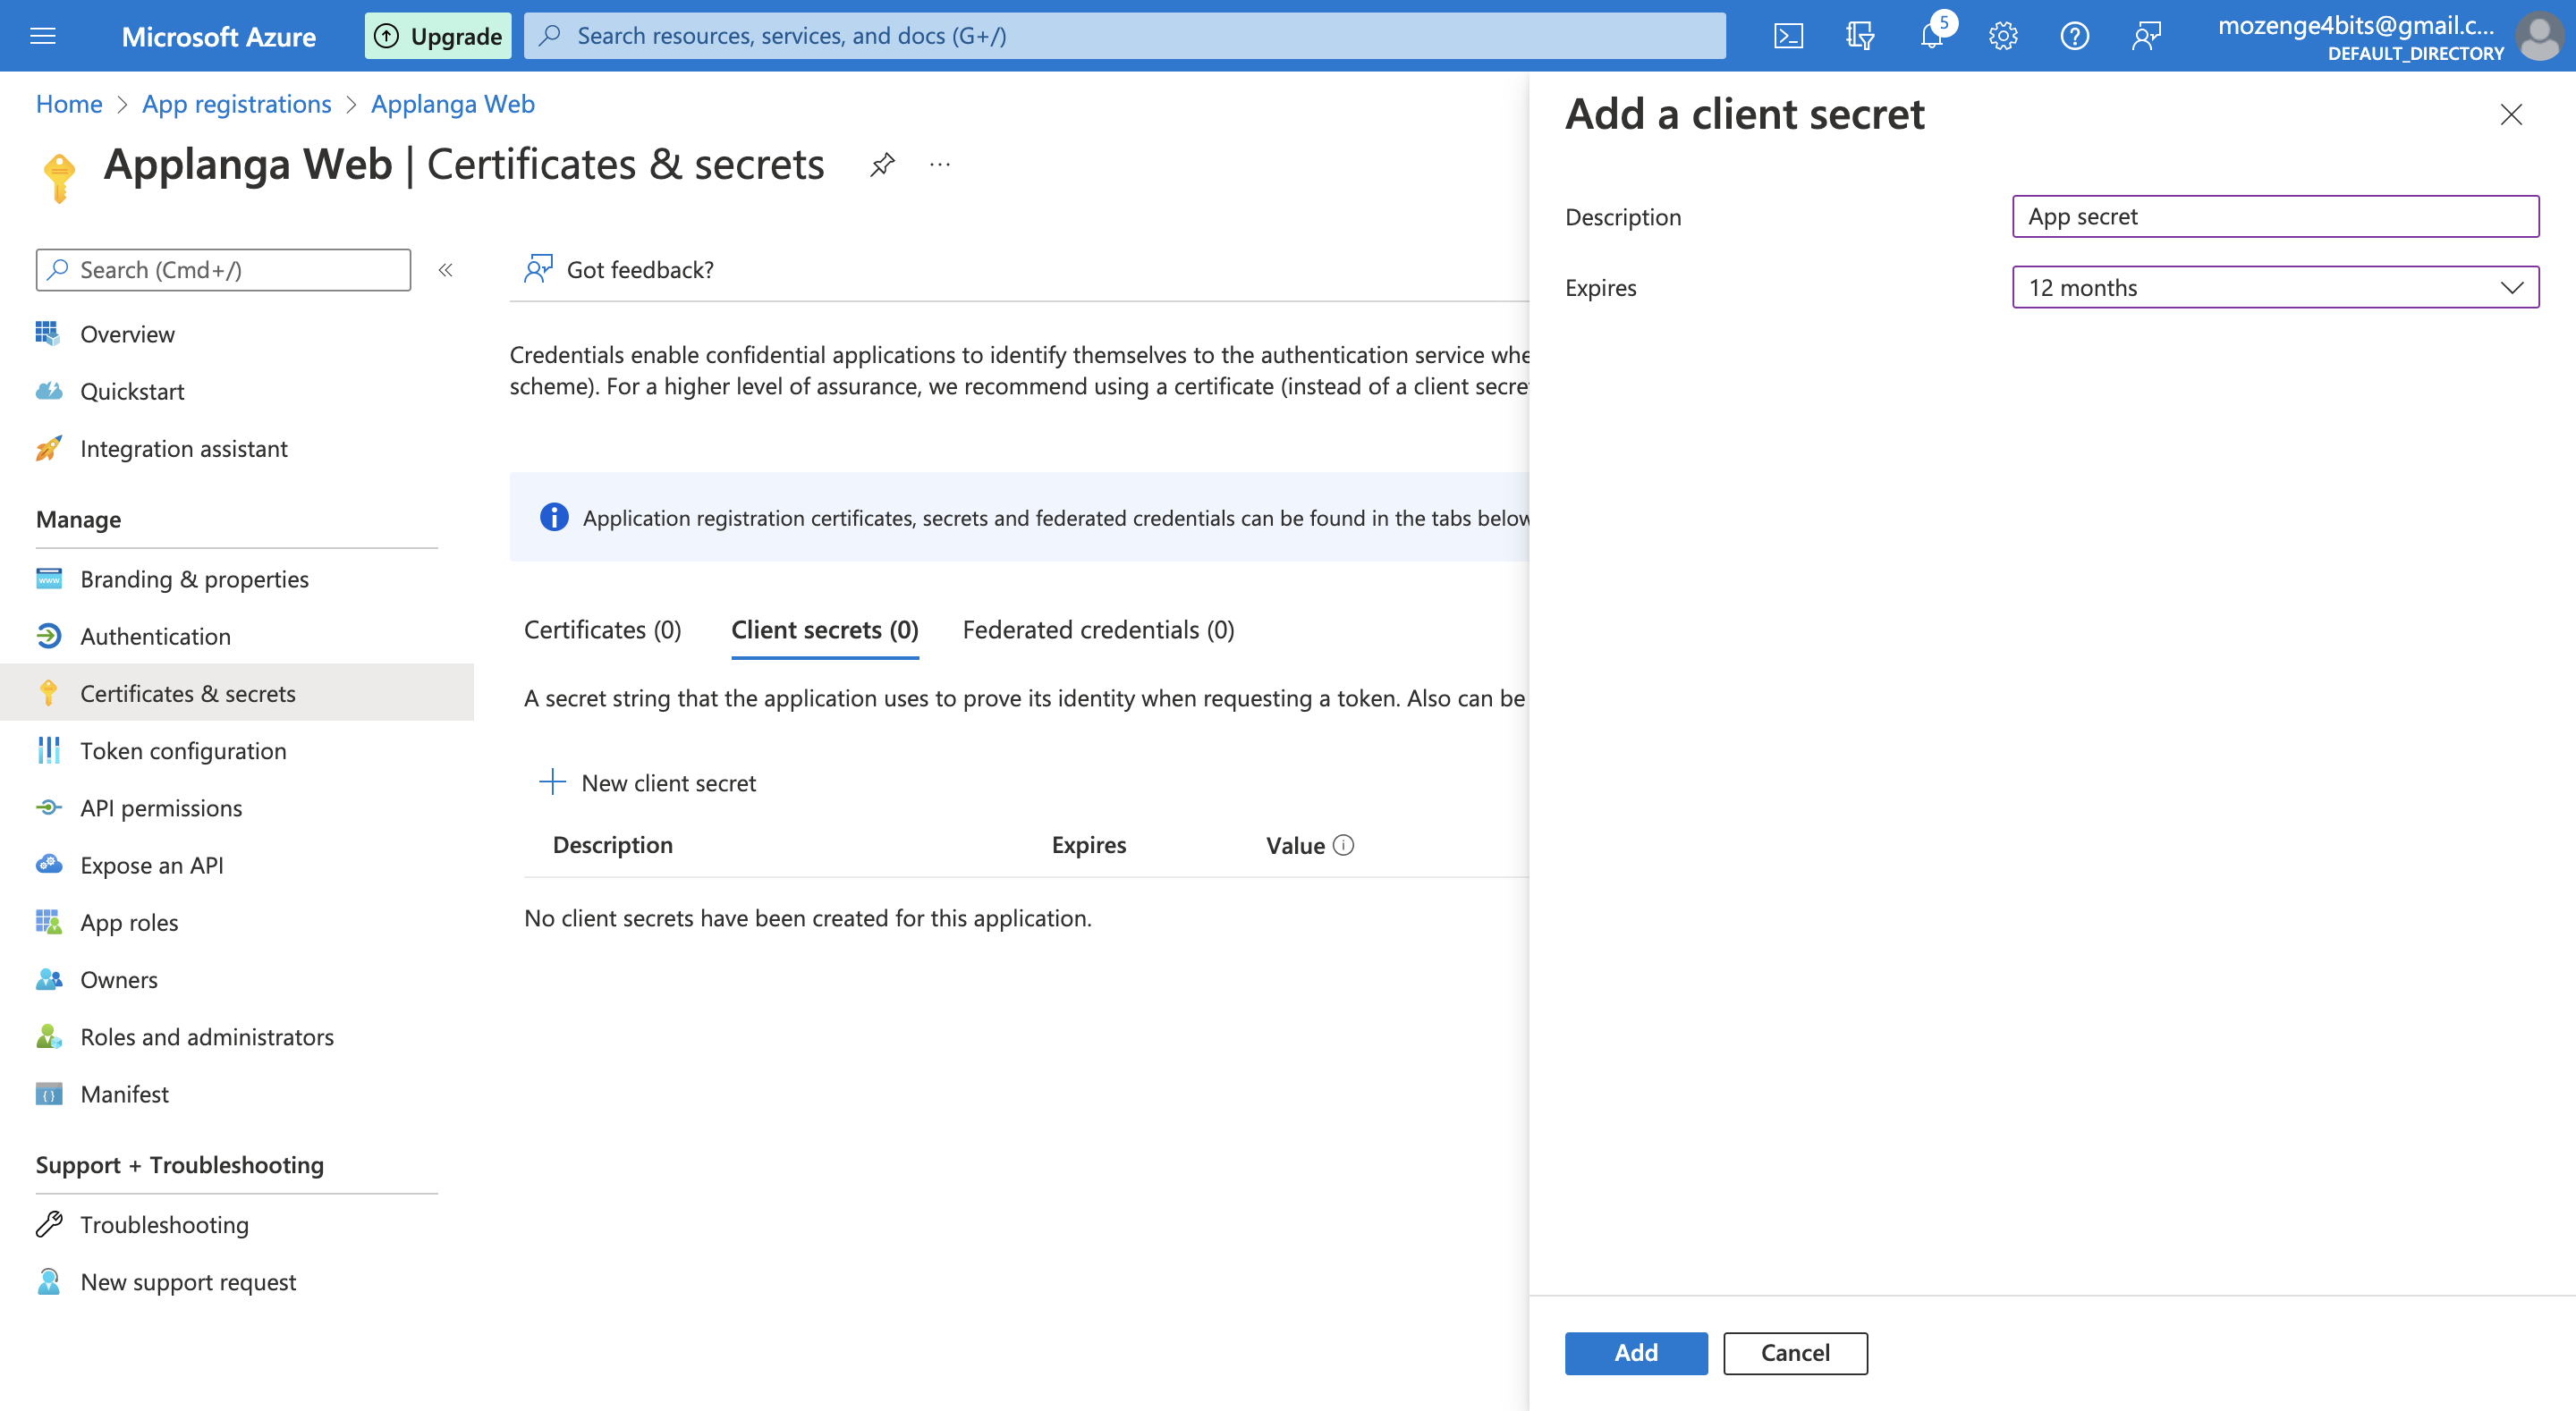Click the Got feedback person icon

[539, 269]
